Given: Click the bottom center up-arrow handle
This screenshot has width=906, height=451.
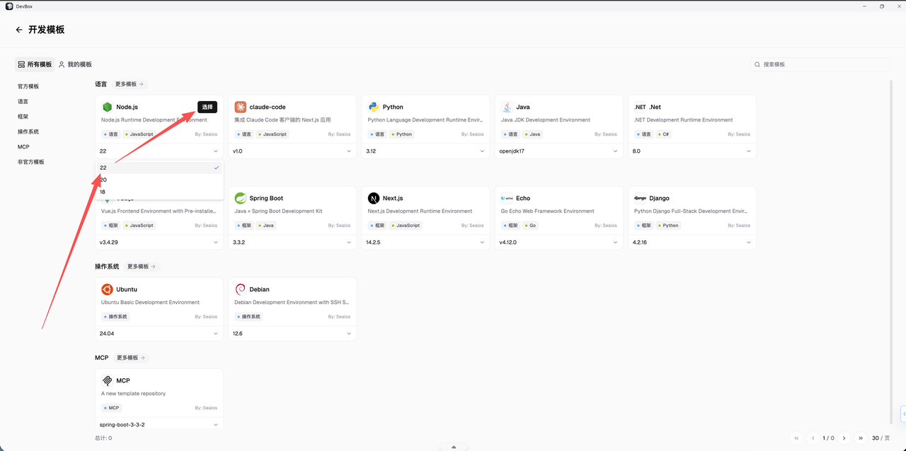Looking at the screenshot, I should pyautogui.click(x=454, y=447).
